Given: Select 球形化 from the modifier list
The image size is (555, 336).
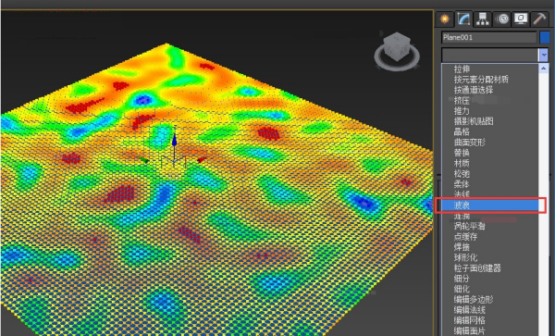Looking at the screenshot, I should pyautogui.click(x=465, y=257).
